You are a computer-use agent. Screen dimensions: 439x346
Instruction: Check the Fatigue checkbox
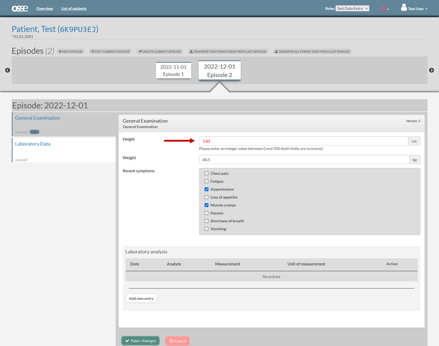tap(206, 182)
